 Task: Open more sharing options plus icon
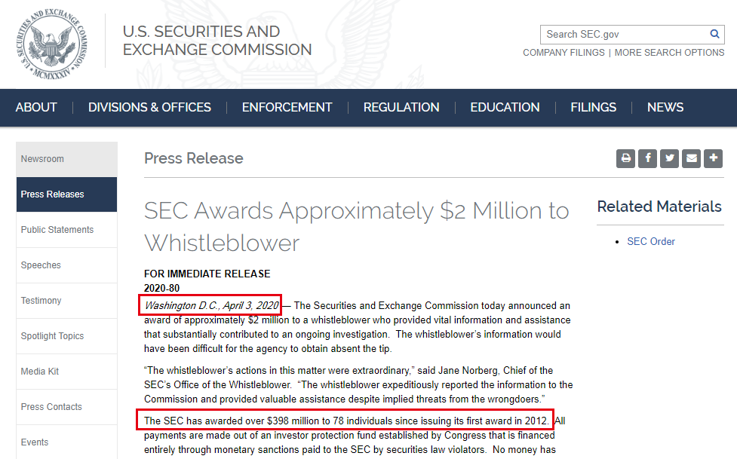coord(713,158)
